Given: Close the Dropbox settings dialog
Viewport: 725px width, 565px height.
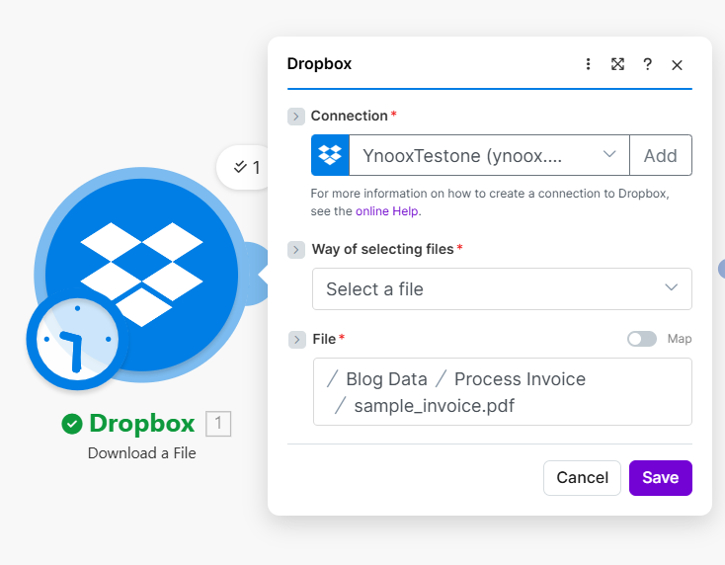Looking at the screenshot, I should (x=677, y=65).
